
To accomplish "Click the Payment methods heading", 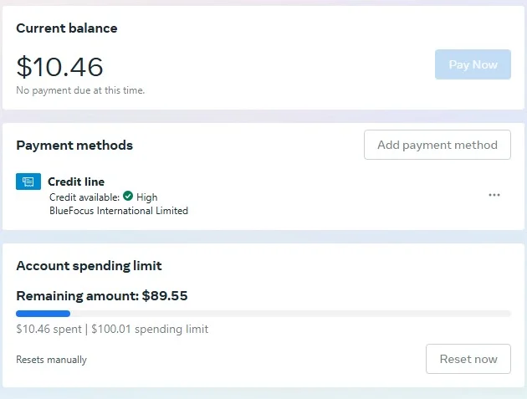I will pos(74,146).
